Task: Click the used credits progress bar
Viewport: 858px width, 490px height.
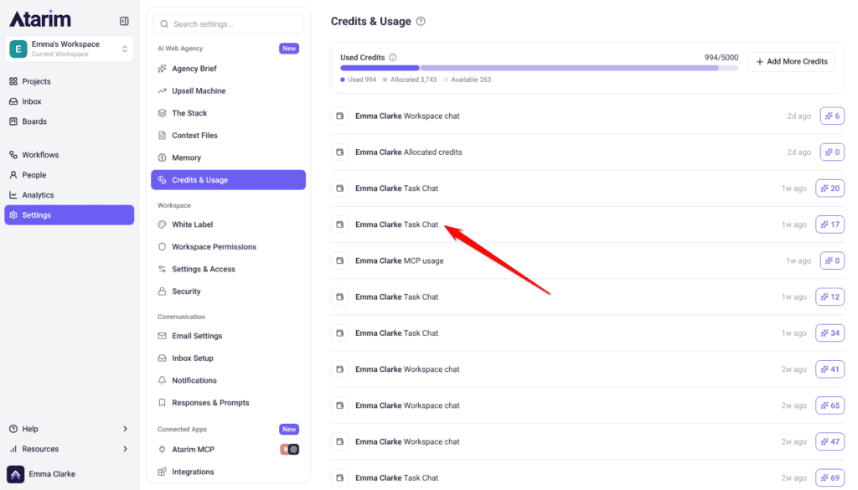Action: pos(539,69)
